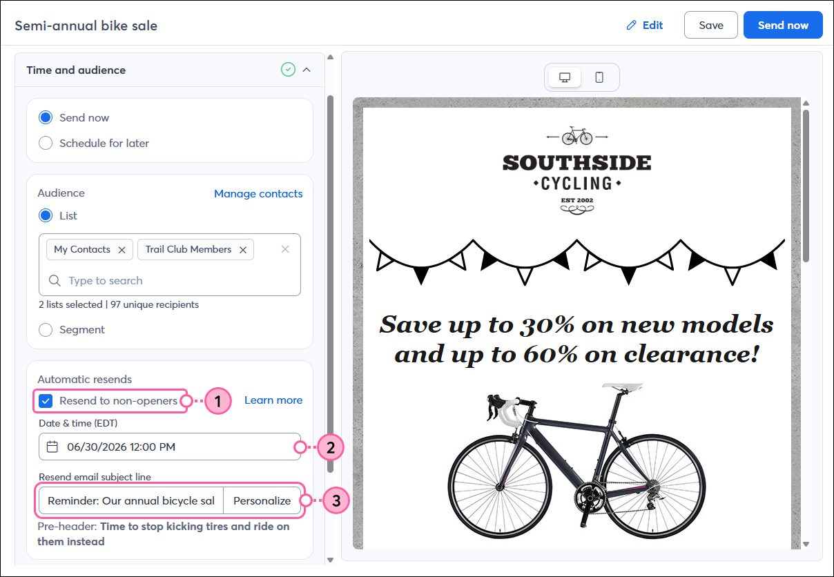Click bunting flags banner in preview
This screenshot has height=577, width=834.
tap(576, 262)
